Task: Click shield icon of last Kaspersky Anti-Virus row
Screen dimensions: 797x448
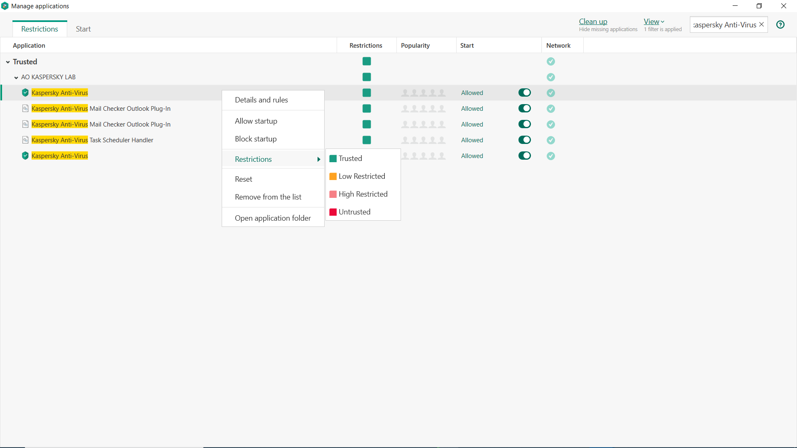Action: (x=25, y=156)
